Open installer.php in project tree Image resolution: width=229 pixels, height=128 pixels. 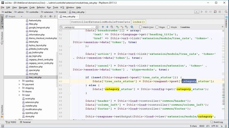click(30, 106)
